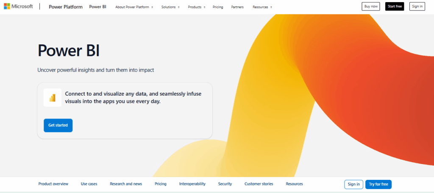This screenshot has width=434, height=193.
Task: Expand the Products dropdown menu
Action: 196,7
